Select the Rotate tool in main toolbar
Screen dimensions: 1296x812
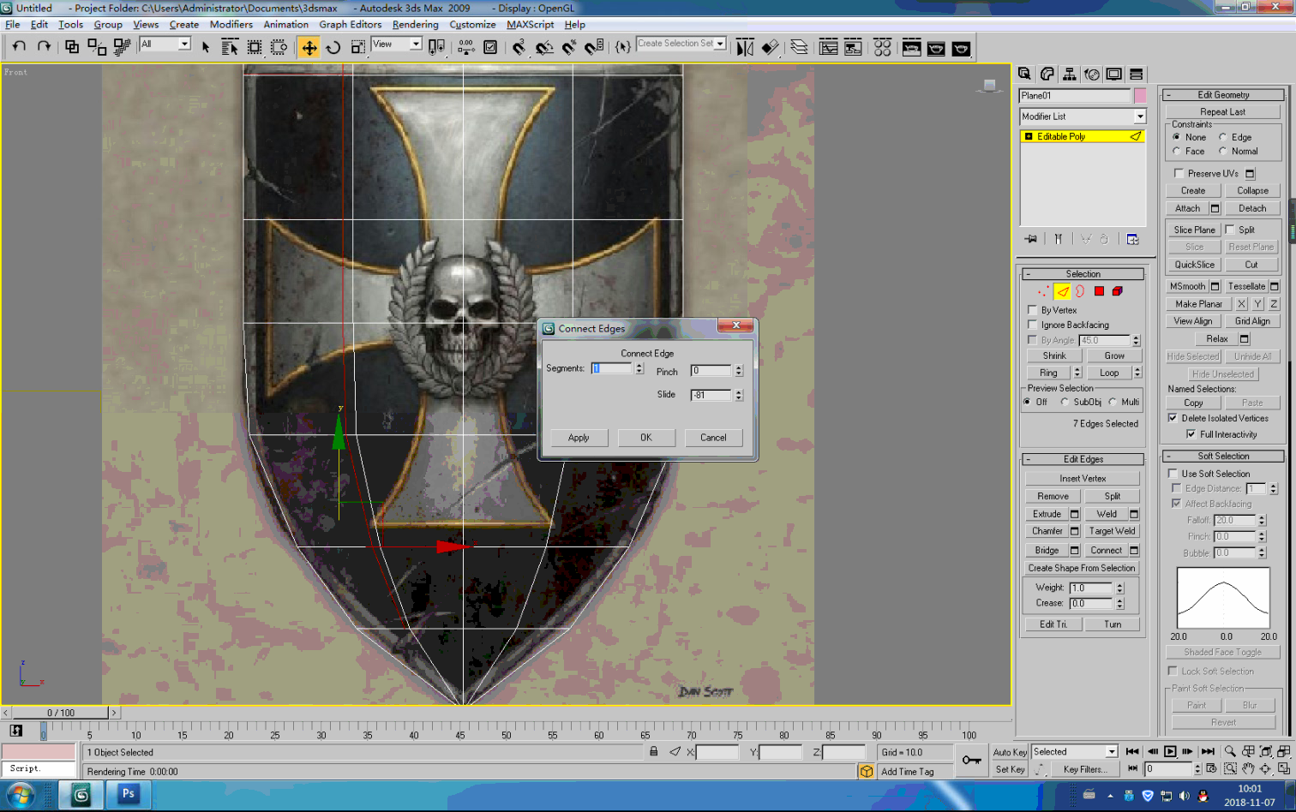[x=333, y=48]
